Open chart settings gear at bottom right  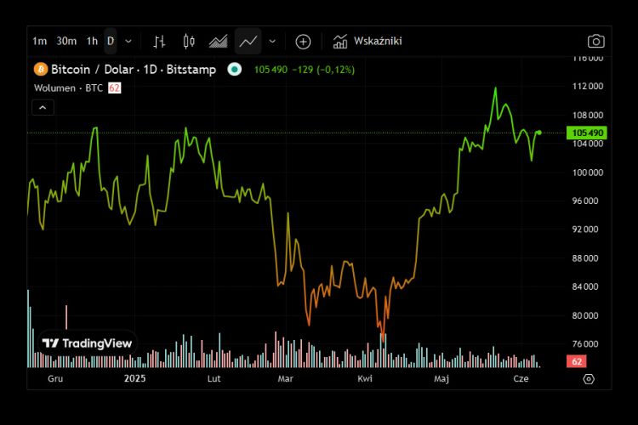(x=588, y=379)
